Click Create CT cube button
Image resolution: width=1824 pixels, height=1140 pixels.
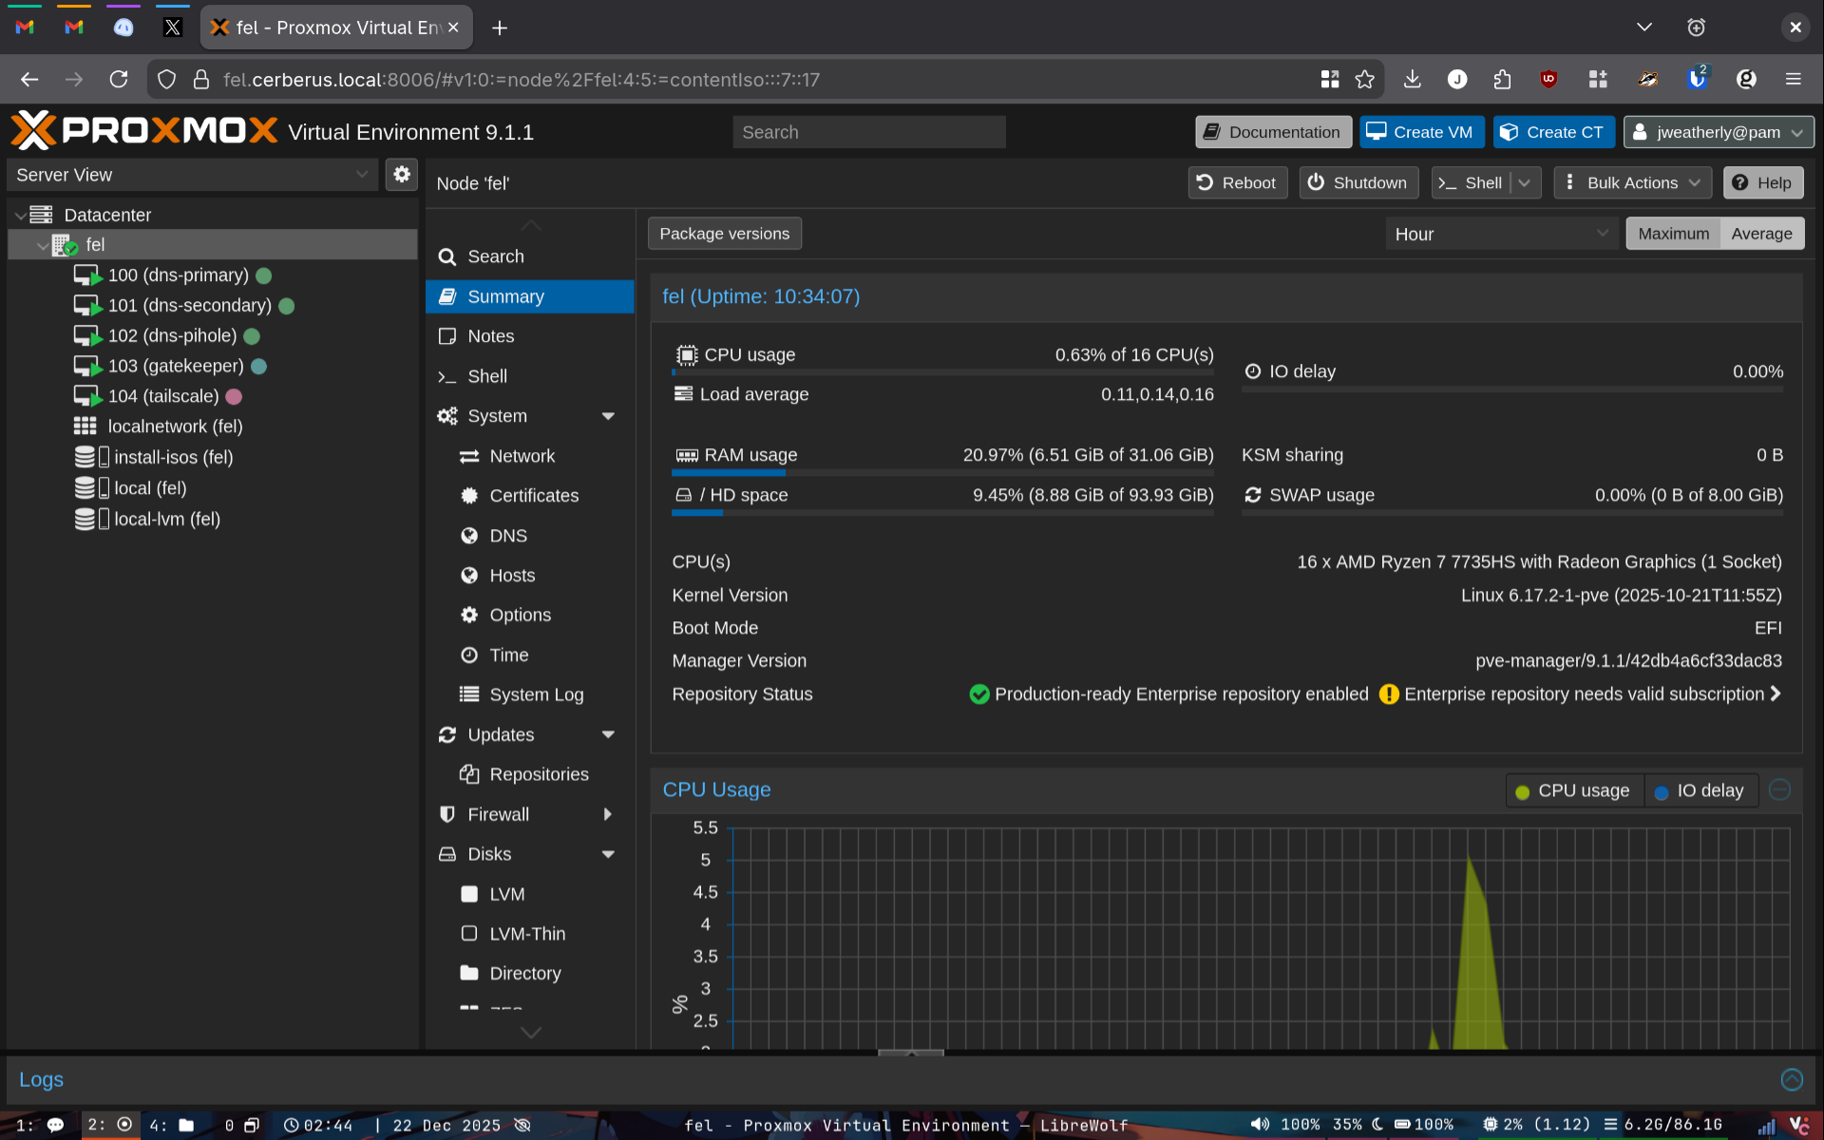point(1552,132)
